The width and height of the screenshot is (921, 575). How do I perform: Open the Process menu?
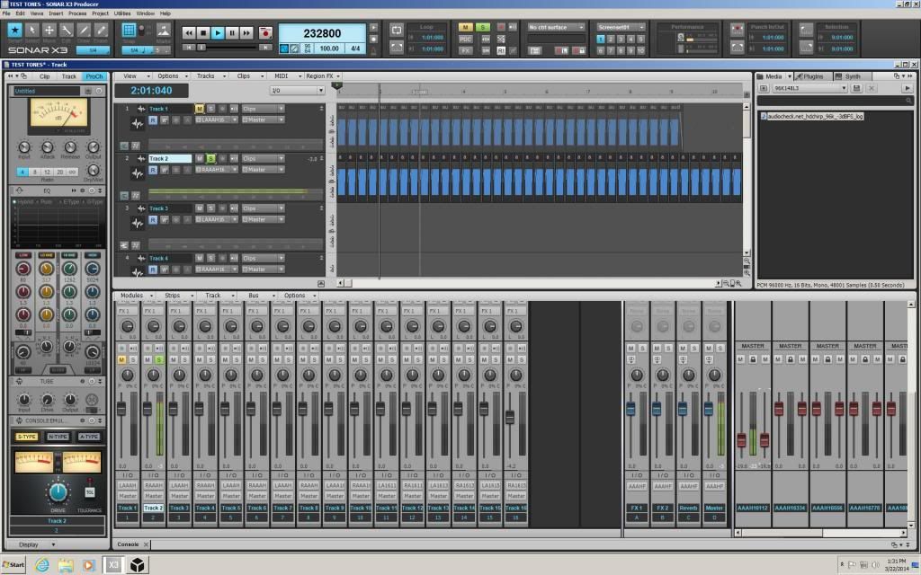point(77,14)
